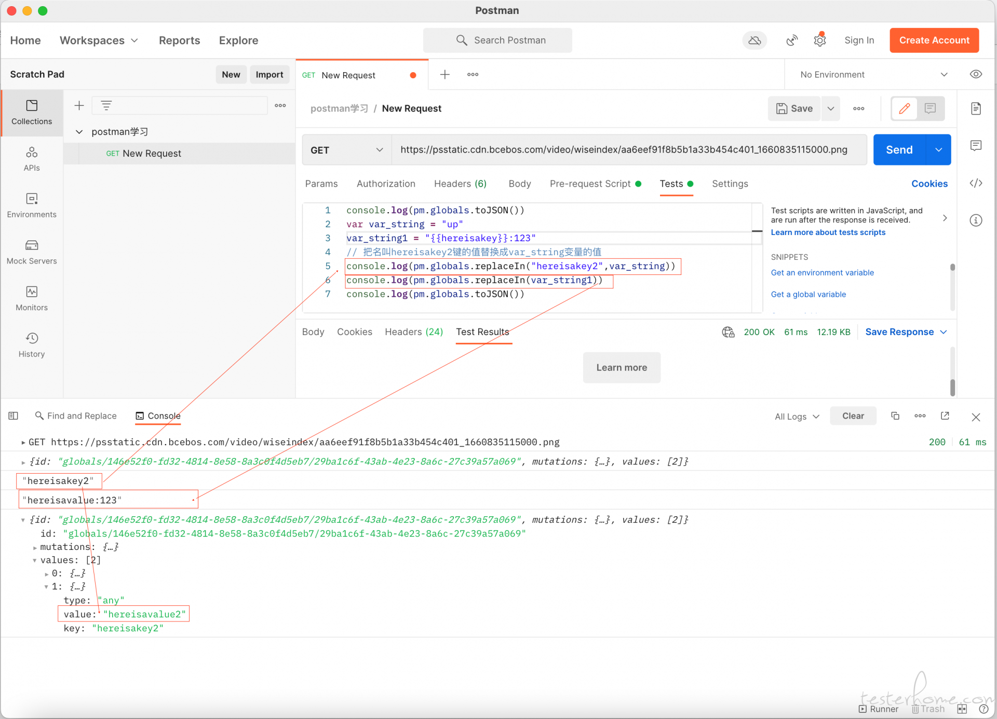Open the Collections sidebar panel
The width and height of the screenshot is (997, 719).
tap(32, 113)
